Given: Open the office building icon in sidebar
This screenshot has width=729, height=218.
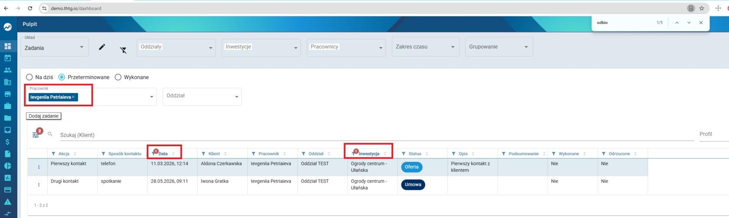Looking at the screenshot, I should (7, 82).
